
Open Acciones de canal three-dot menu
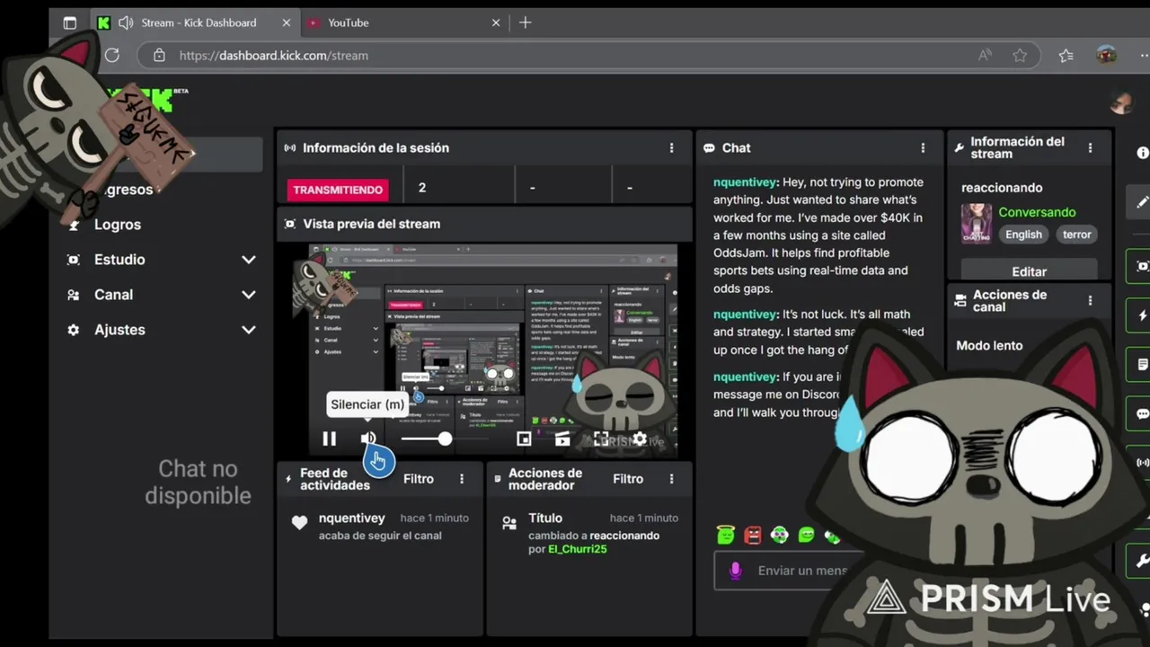[x=1090, y=301]
